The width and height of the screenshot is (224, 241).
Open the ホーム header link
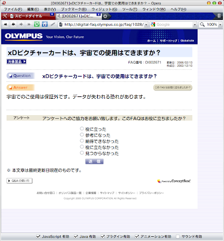(x=151, y=41)
